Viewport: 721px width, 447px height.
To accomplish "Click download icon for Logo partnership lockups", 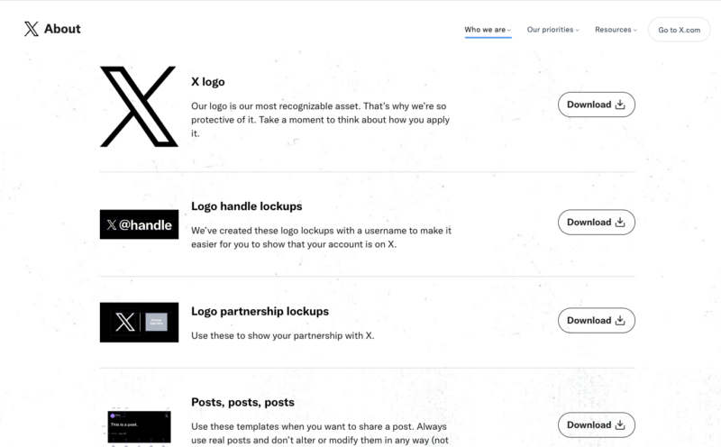I will 620,320.
